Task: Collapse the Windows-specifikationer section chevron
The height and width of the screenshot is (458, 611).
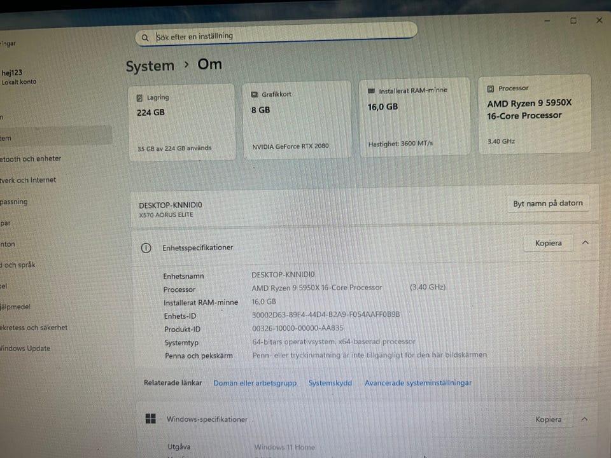Action: pyautogui.click(x=584, y=419)
